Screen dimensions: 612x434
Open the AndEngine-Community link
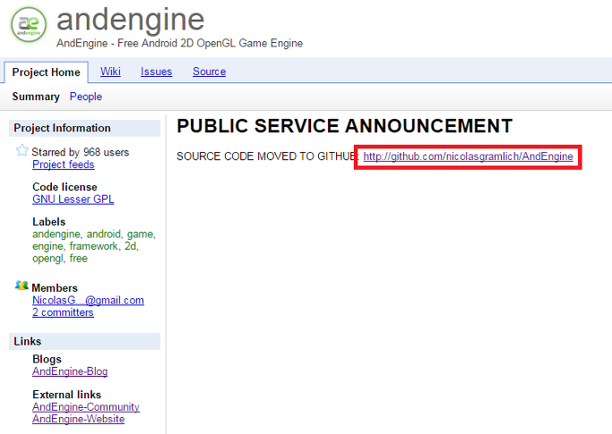point(86,406)
